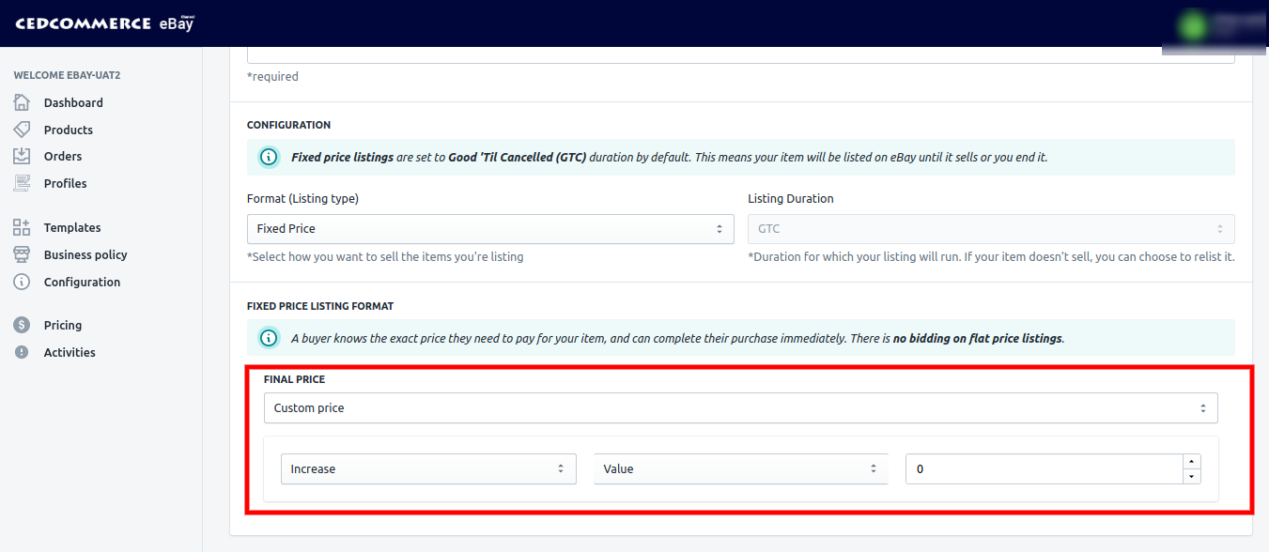Image resolution: width=1269 pixels, height=552 pixels.
Task: Expand the Increase dropdown
Action: pyautogui.click(x=428, y=469)
